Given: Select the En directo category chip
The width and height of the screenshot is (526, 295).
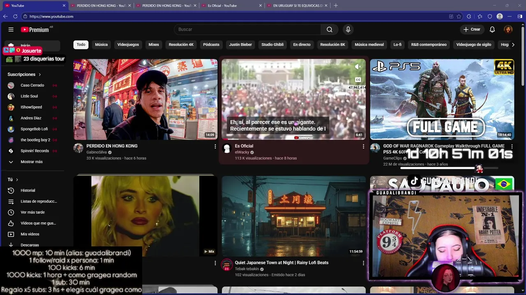Looking at the screenshot, I should (x=302, y=45).
